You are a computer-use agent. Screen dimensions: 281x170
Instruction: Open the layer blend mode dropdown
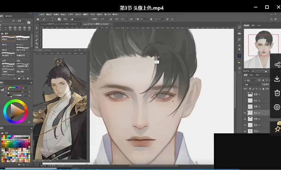(x=252, y=85)
